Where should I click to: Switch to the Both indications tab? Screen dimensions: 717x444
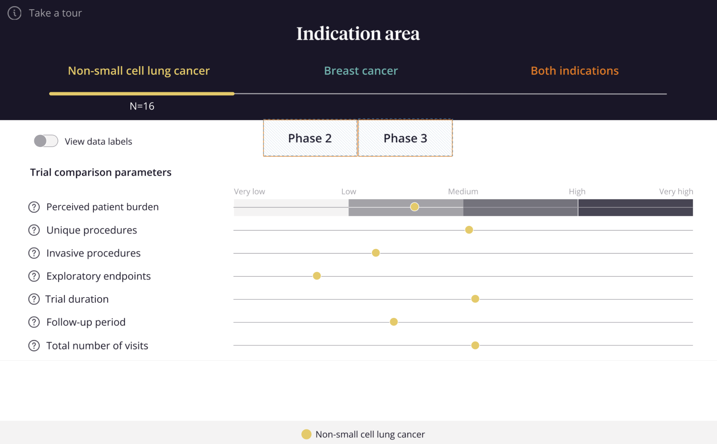tap(574, 71)
